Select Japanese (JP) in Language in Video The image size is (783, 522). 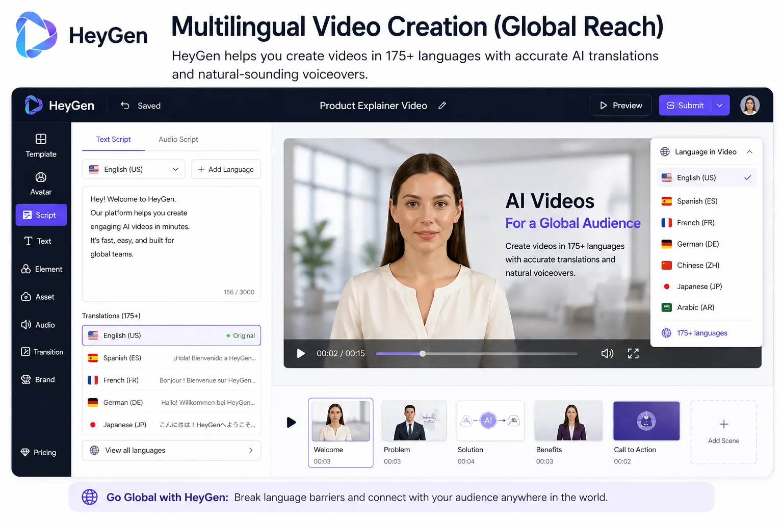[x=706, y=286]
